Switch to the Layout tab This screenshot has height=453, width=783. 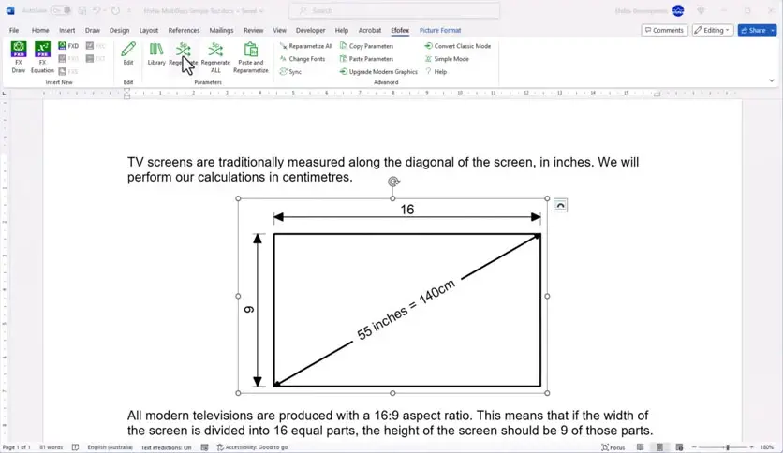[x=148, y=31]
